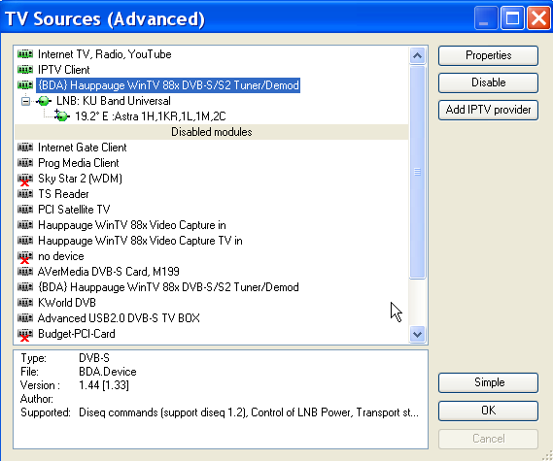Select the IPTV Client entry
Image resolution: width=553 pixels, height=461 pixels.
[x=64, y=70]
